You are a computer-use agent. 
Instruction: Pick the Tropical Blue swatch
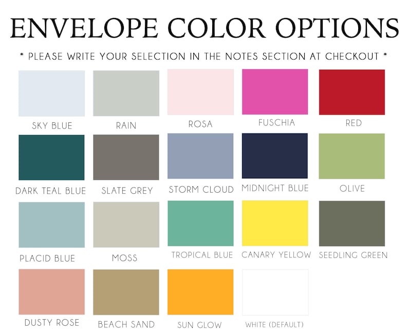pos(200,224)
